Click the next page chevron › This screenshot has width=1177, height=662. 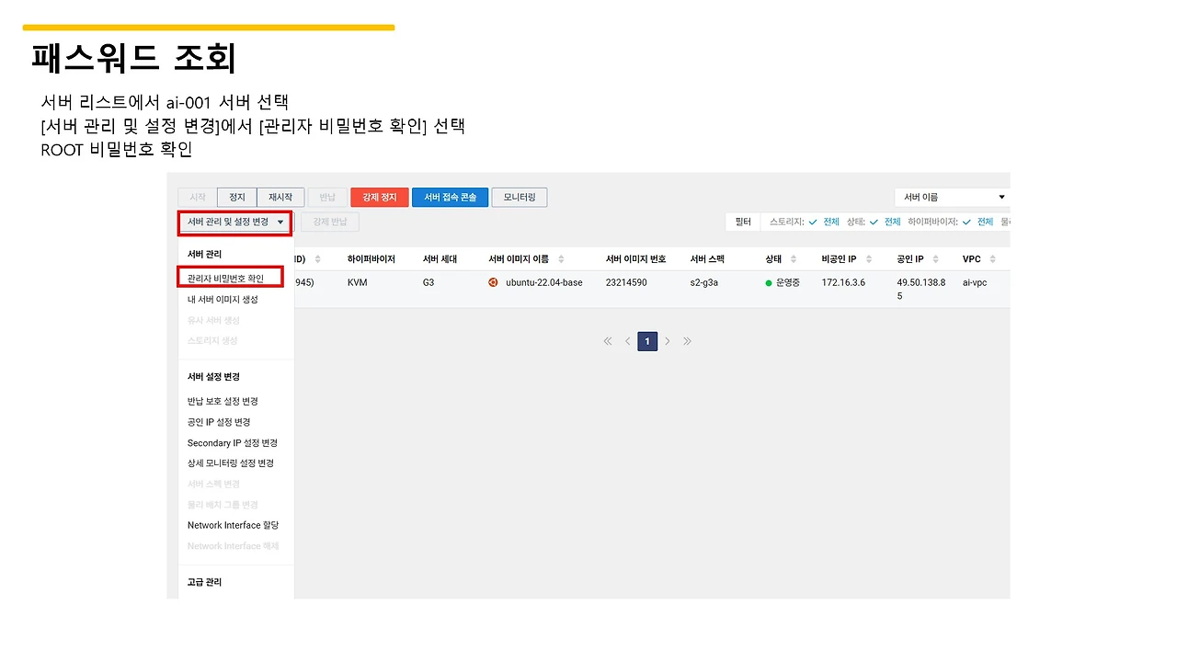pos(668,341)
